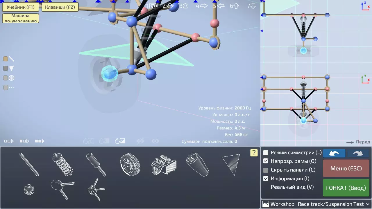Select the wheel part

tap(130, 165)
